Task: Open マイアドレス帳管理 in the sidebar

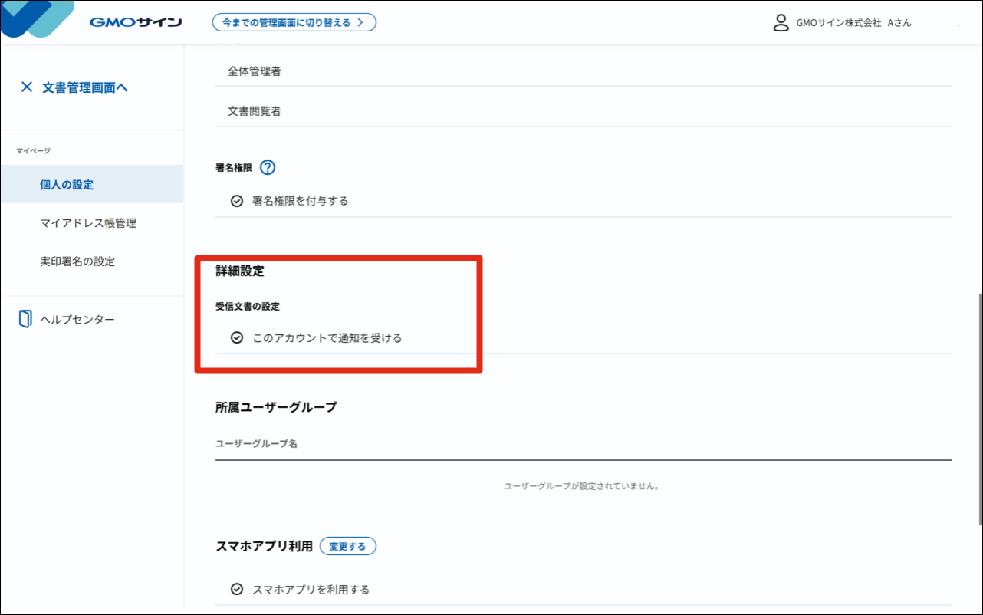Action: coord(88,223)
